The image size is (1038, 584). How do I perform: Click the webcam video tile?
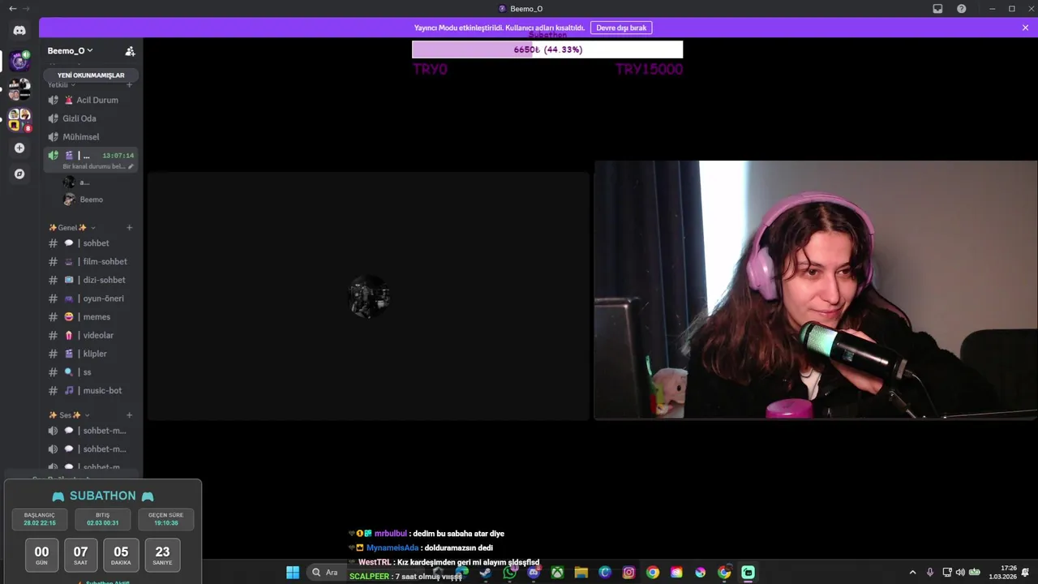click(x=816, y=290)
